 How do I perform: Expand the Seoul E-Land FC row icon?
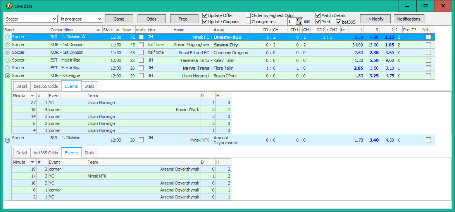click(x=7, y=53)
